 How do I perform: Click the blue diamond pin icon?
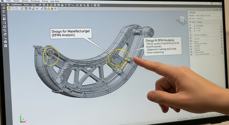pyautogui.click(x=55, y=9)
